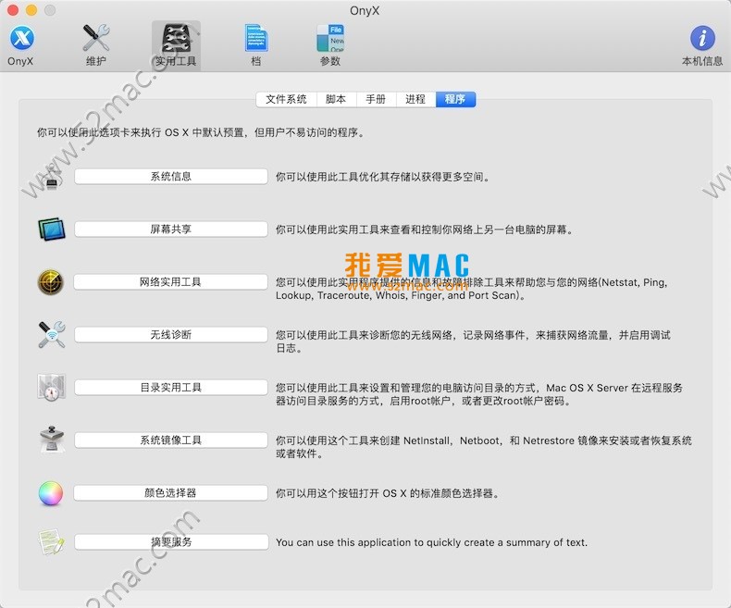Close the OnyX window with red button

pyautogui.click(x=13, y=10)
